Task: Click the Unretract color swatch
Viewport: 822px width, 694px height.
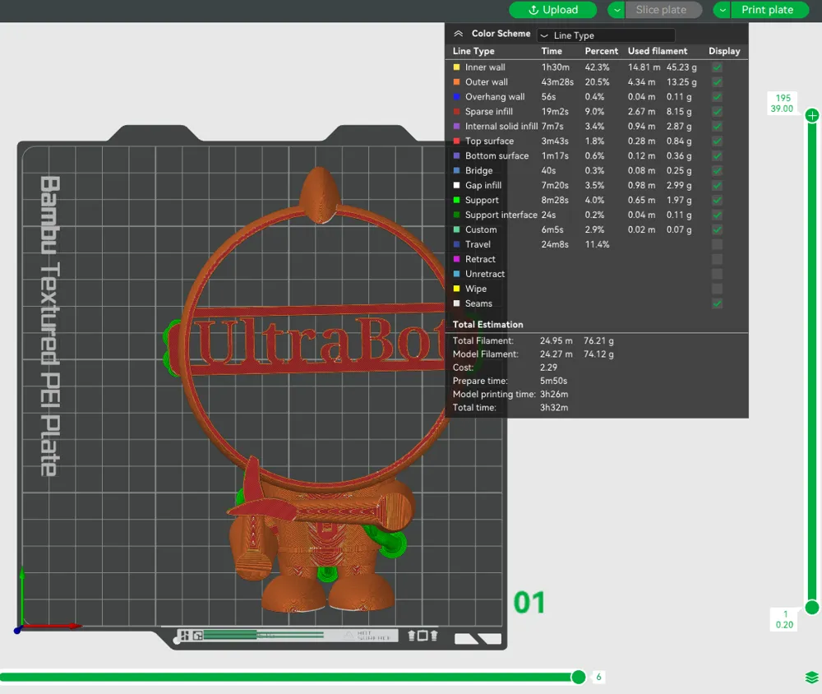Action: tap(456, 274)
